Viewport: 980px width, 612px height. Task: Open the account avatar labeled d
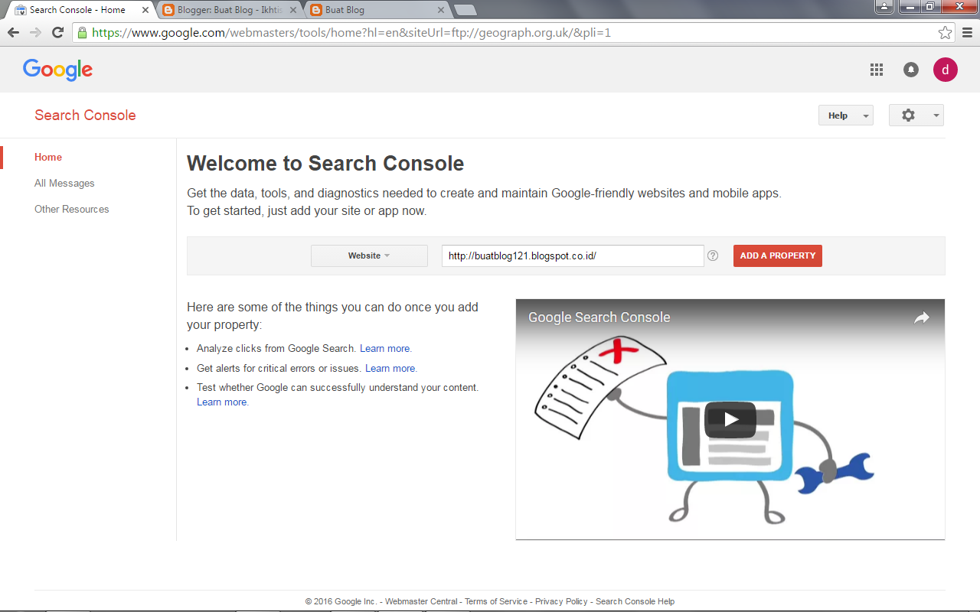946,70
